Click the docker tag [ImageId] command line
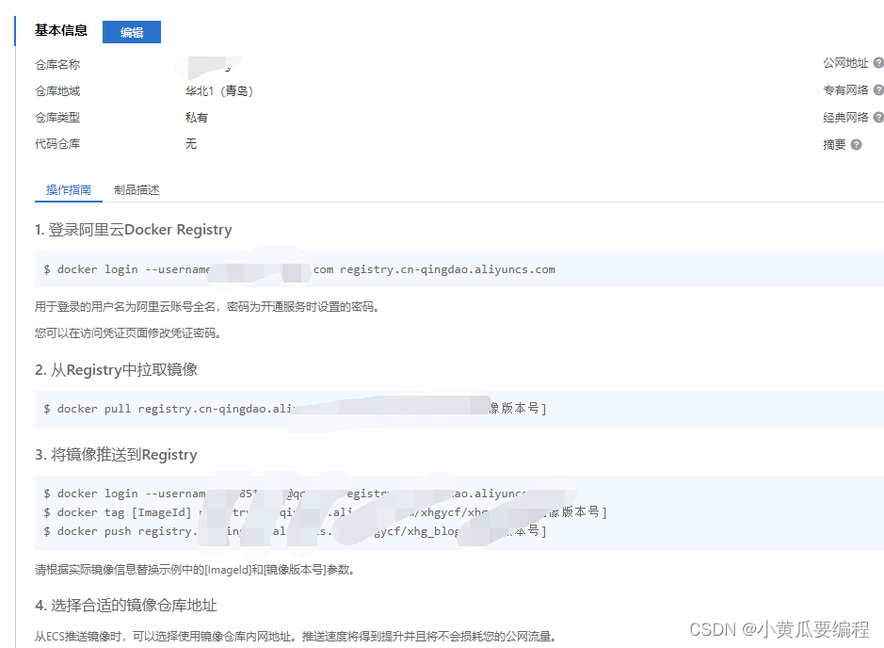The image size is (884, 648). pyautogui.click(x=326, y=512)
